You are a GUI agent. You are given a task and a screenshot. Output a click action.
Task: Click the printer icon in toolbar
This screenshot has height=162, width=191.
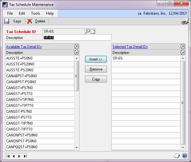point(185,21)
